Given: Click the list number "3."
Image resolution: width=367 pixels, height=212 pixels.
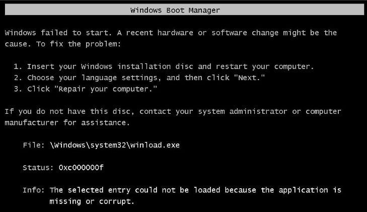Looking at the screenshot, I should (18, 89).
